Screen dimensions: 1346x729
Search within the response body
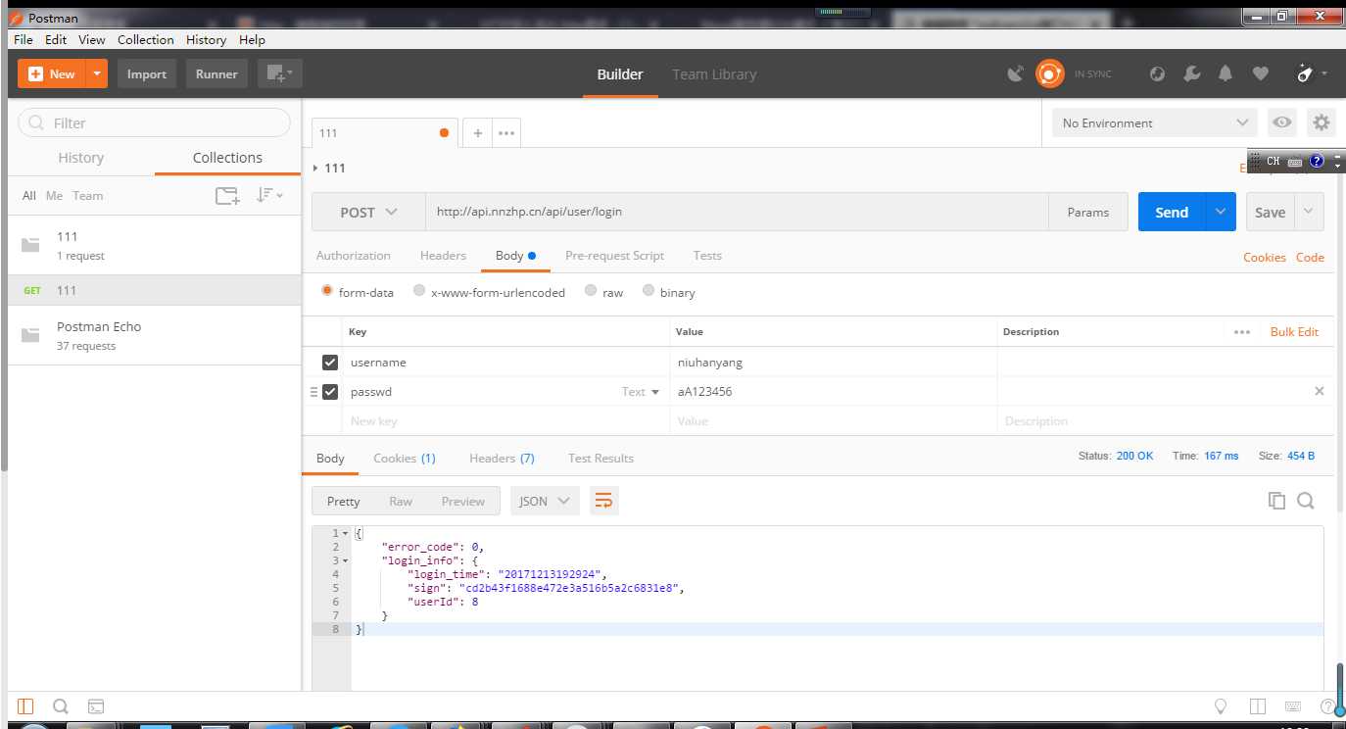(1306, 501)
